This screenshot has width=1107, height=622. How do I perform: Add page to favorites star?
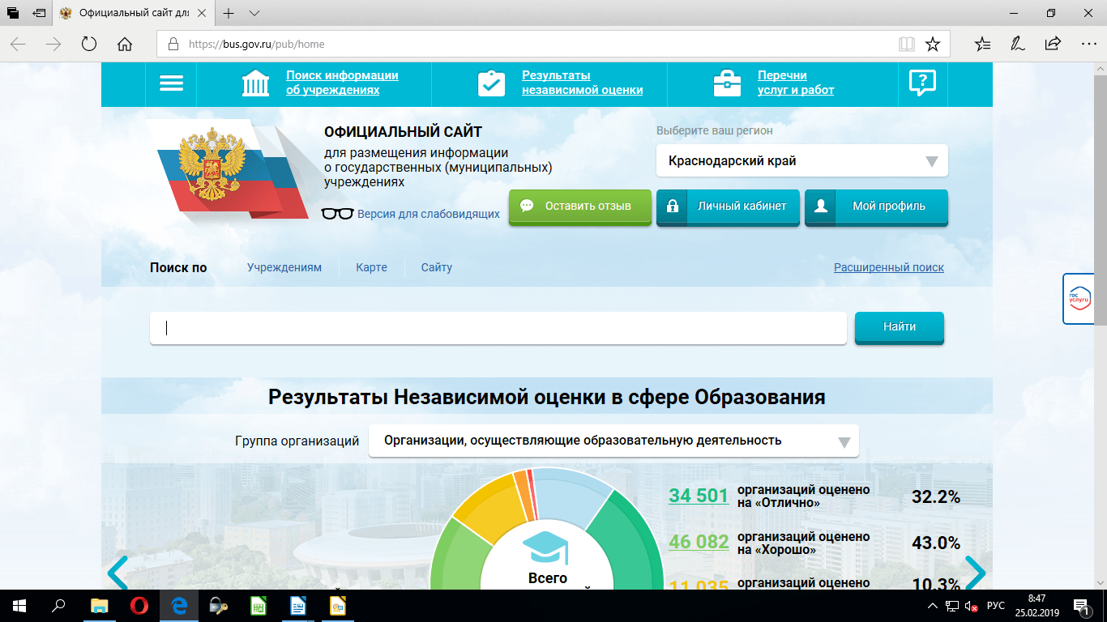pyautogui.click(x=933, y=45)
